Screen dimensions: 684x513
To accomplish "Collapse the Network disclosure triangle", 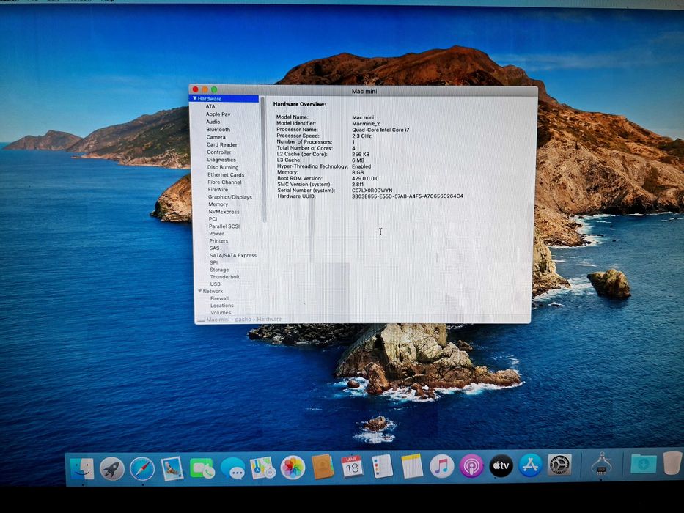I will [x=200, y=291].
